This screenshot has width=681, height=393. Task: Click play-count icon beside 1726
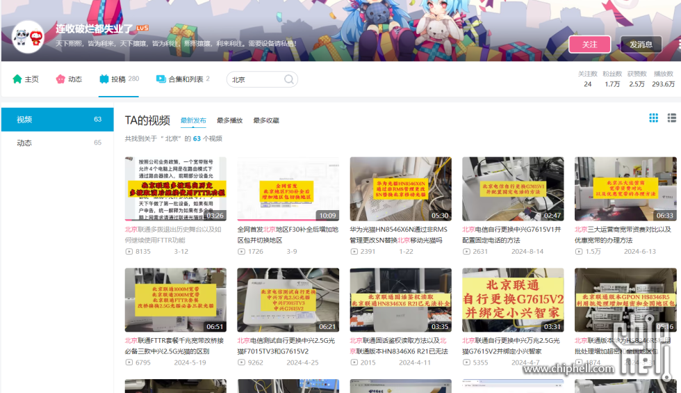coord(242,251)
